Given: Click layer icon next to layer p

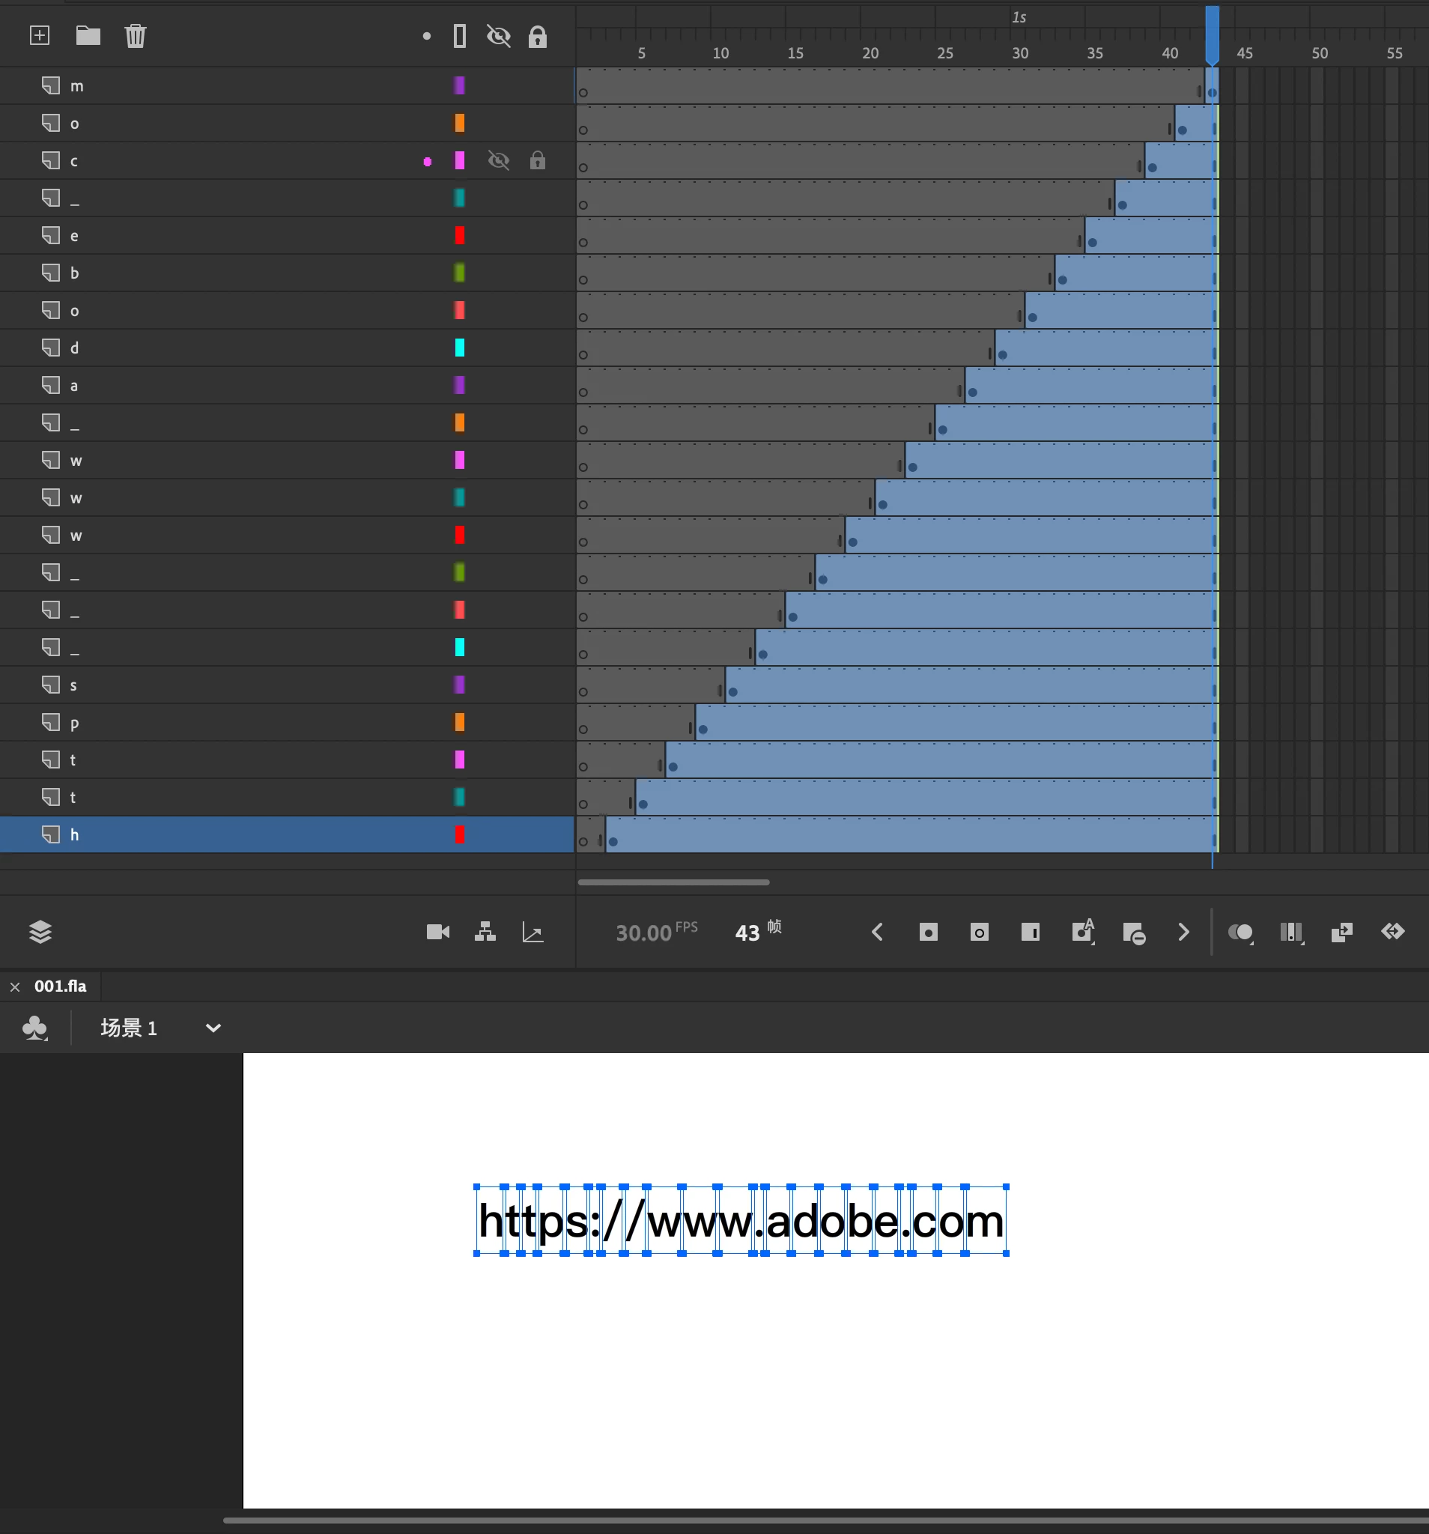Looking at the screenshot, I should pos(51,722).
